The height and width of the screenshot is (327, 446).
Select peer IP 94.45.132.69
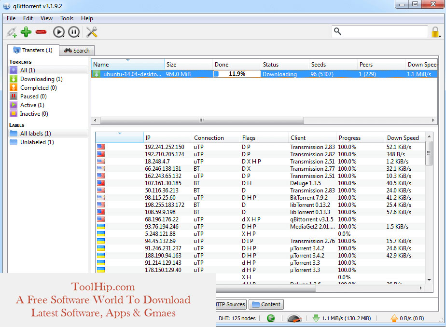click(160, 241)
